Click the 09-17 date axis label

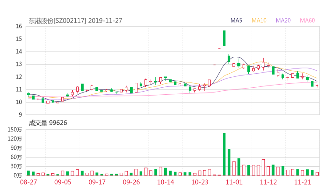tap(97, 182)
